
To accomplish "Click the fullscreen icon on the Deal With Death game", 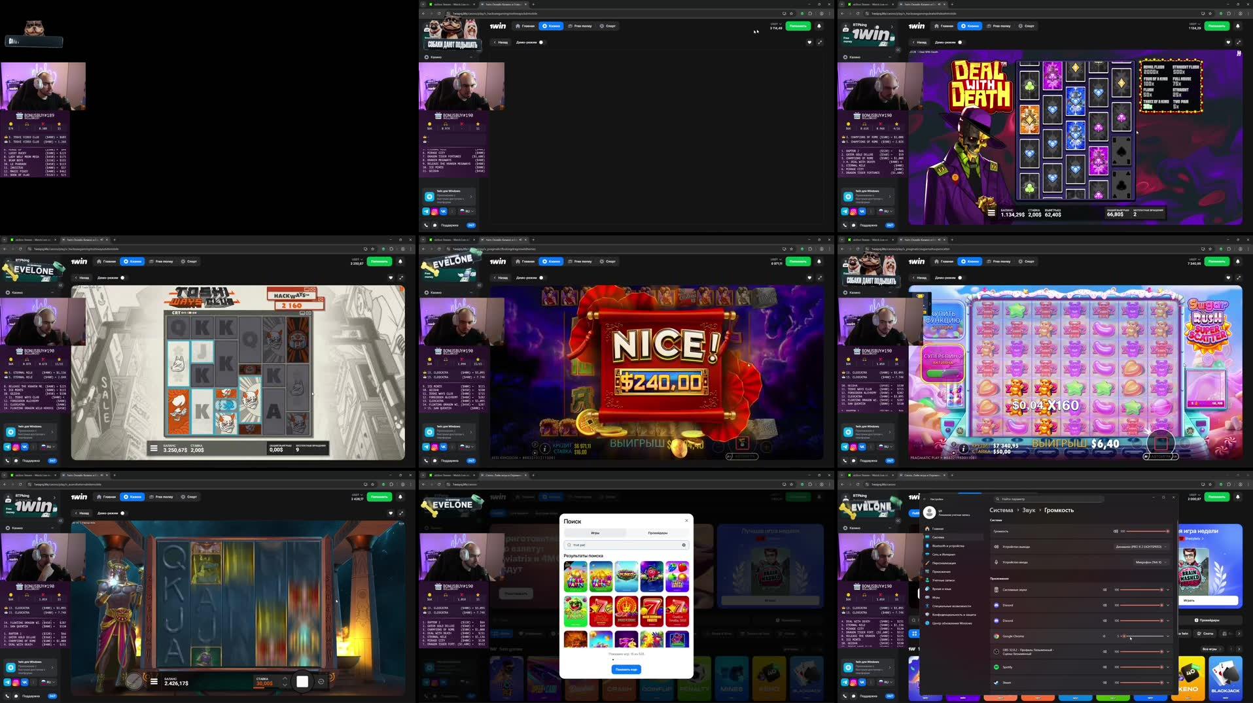I will [x=1239, y=42].
